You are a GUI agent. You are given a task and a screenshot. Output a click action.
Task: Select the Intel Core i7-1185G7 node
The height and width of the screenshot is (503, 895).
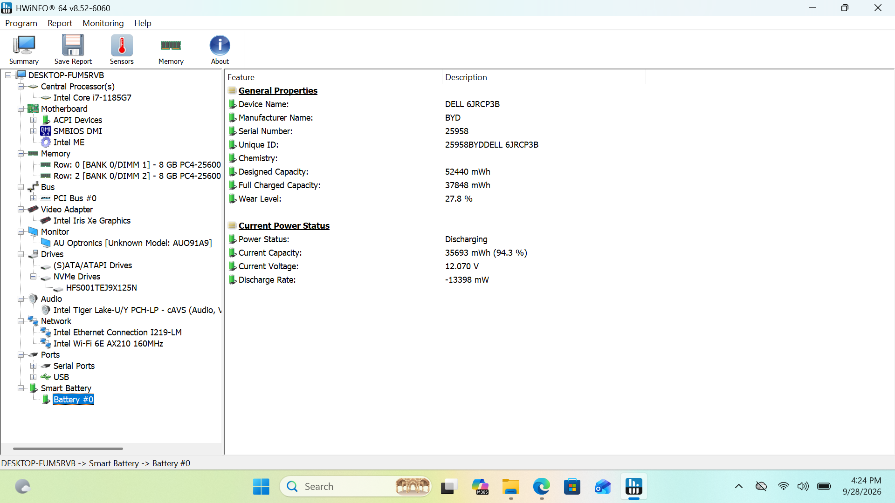92,98
